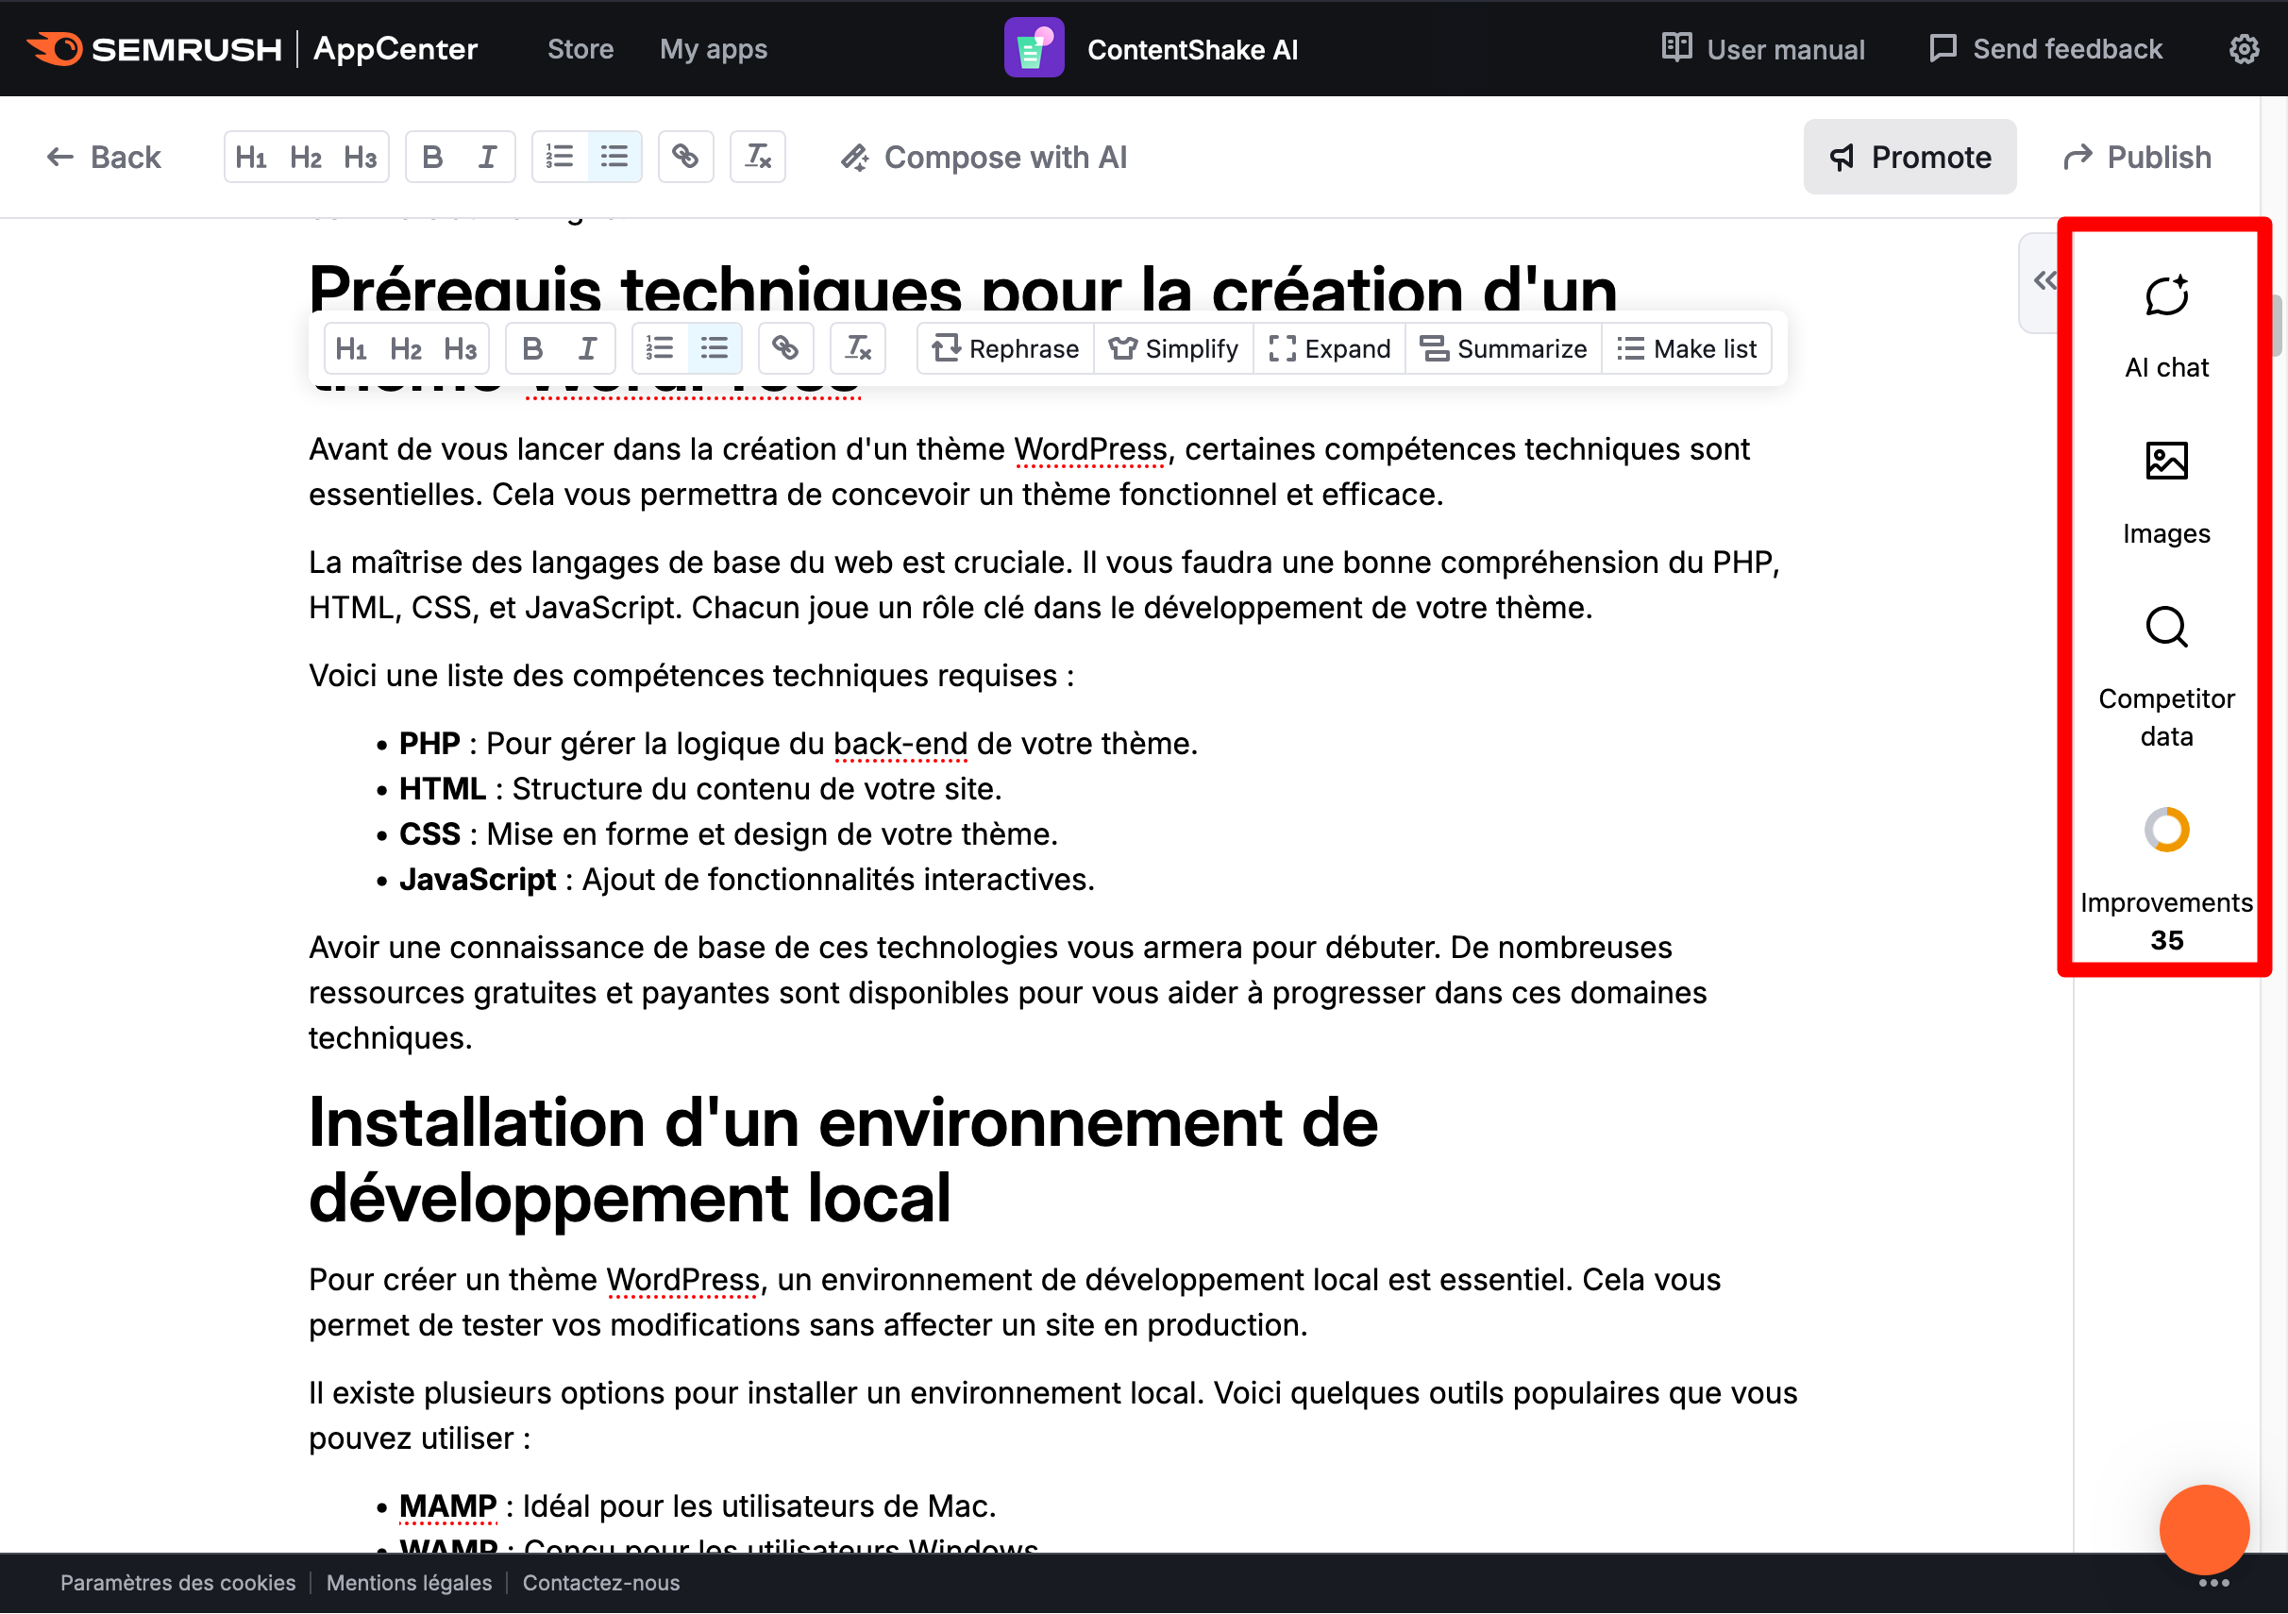
Task: Click H3 heading in the top toolbar
Action: click(360, 158)
